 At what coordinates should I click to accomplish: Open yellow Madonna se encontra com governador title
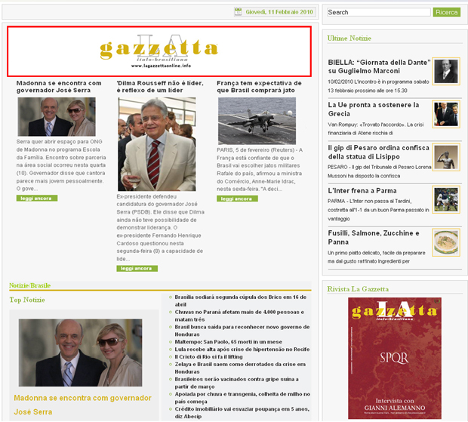pos(82,405)
